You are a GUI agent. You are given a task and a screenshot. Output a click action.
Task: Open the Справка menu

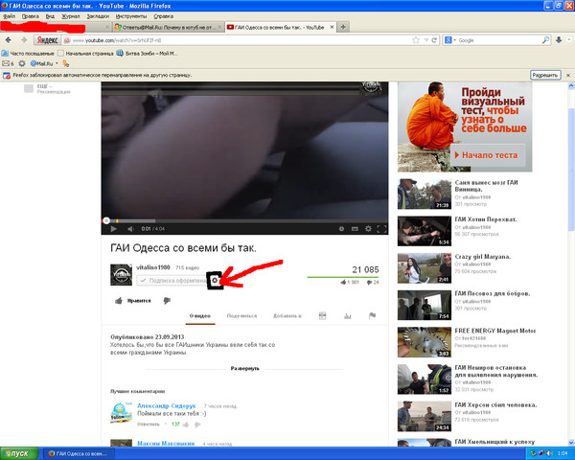pyautogui.click(x=163, y=16)
